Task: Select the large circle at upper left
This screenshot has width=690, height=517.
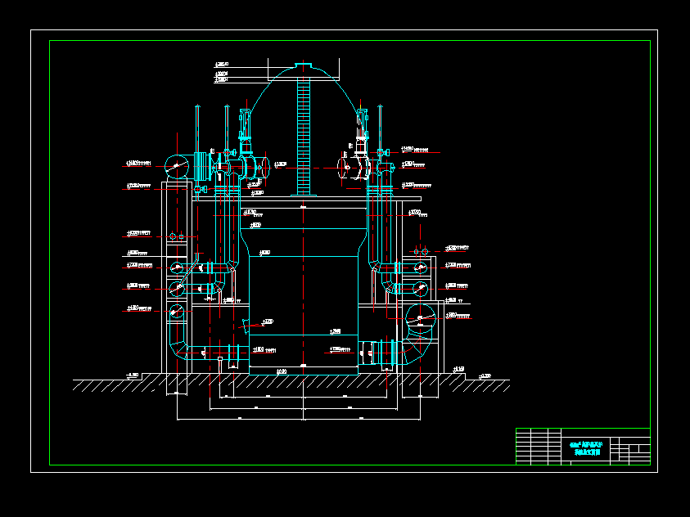Action: click(176, 165)
